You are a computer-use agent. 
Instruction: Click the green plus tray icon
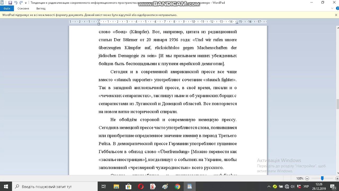coord(275,186)
